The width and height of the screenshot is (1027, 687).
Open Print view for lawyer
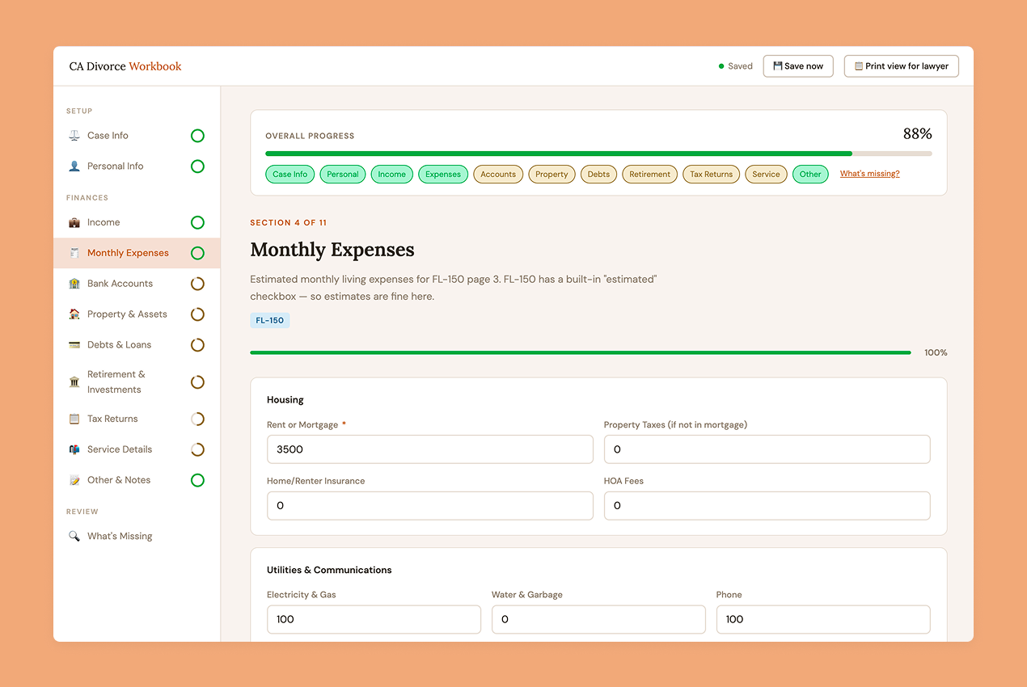click(x=902, y=66)
